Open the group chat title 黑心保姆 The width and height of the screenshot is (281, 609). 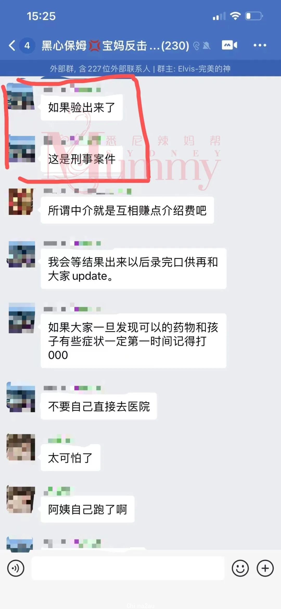(116, 46)
